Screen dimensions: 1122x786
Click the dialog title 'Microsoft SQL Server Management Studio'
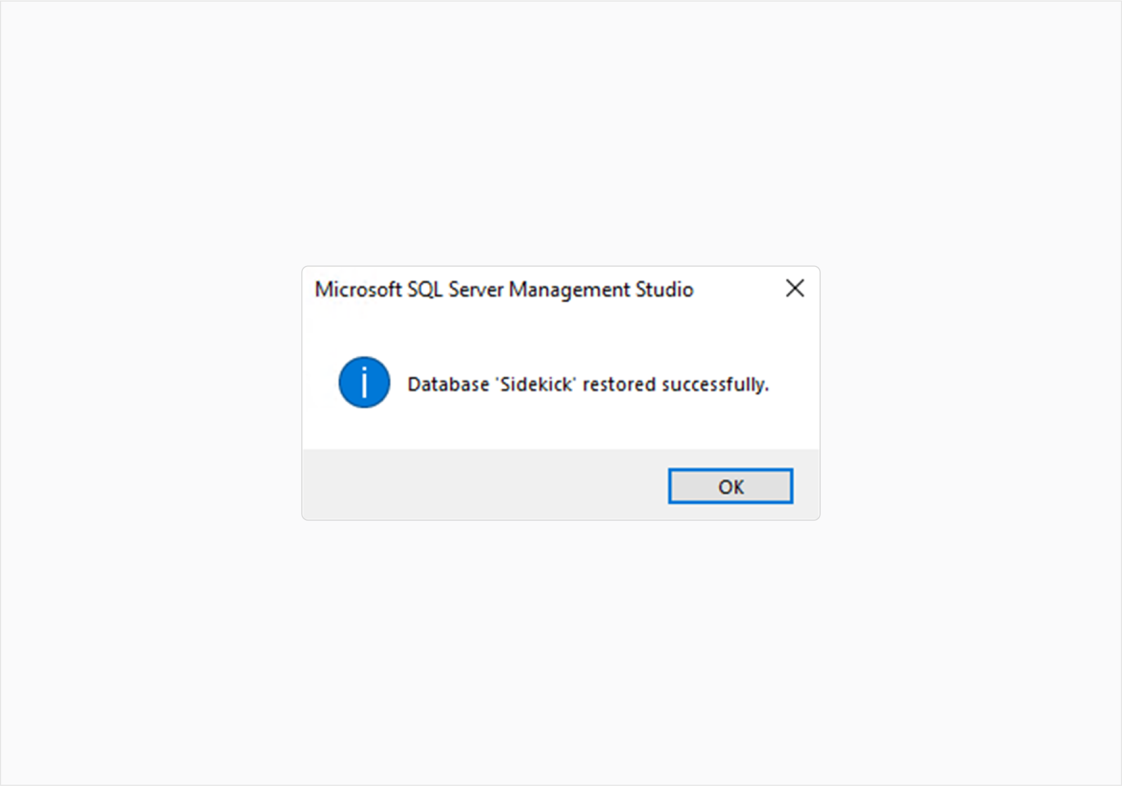pos(504,289)
